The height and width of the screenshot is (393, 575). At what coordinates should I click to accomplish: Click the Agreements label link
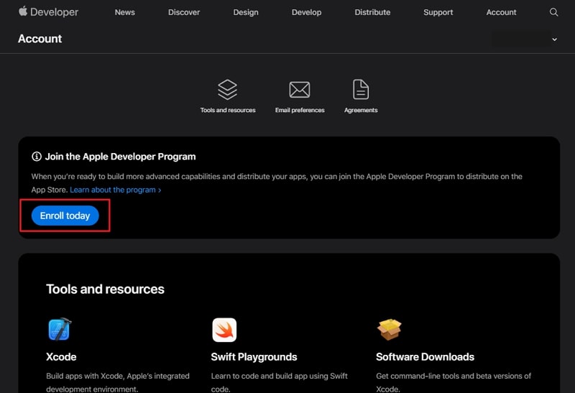tap(361, 110)
